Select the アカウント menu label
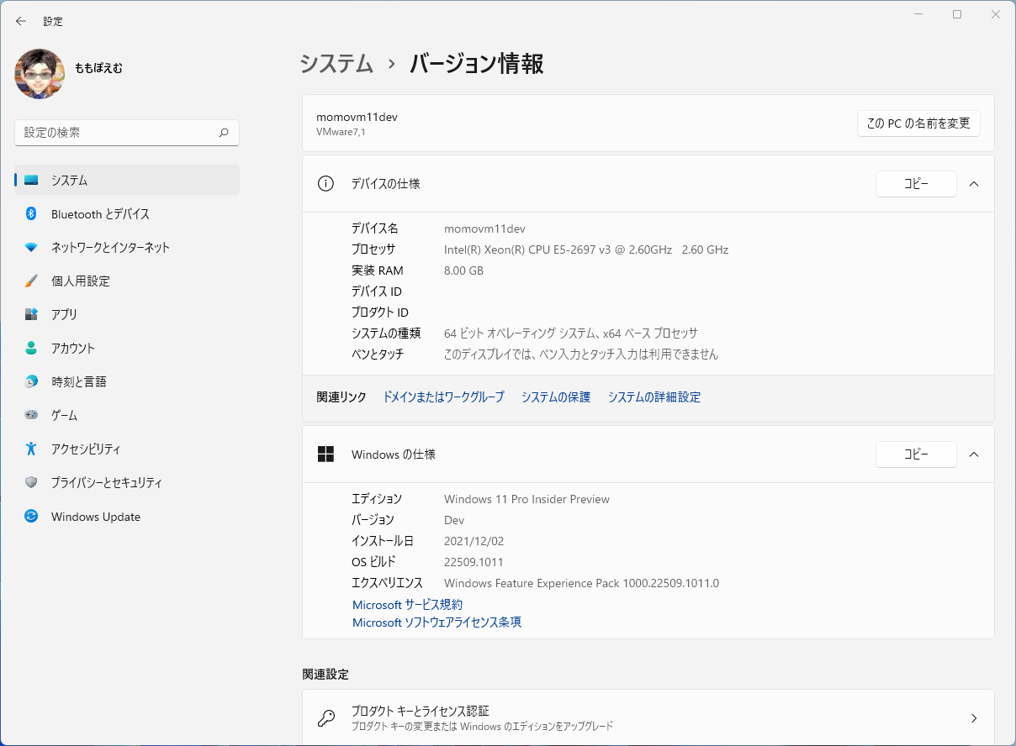This screenshot has height=746, width=1016. click(73, 348)
